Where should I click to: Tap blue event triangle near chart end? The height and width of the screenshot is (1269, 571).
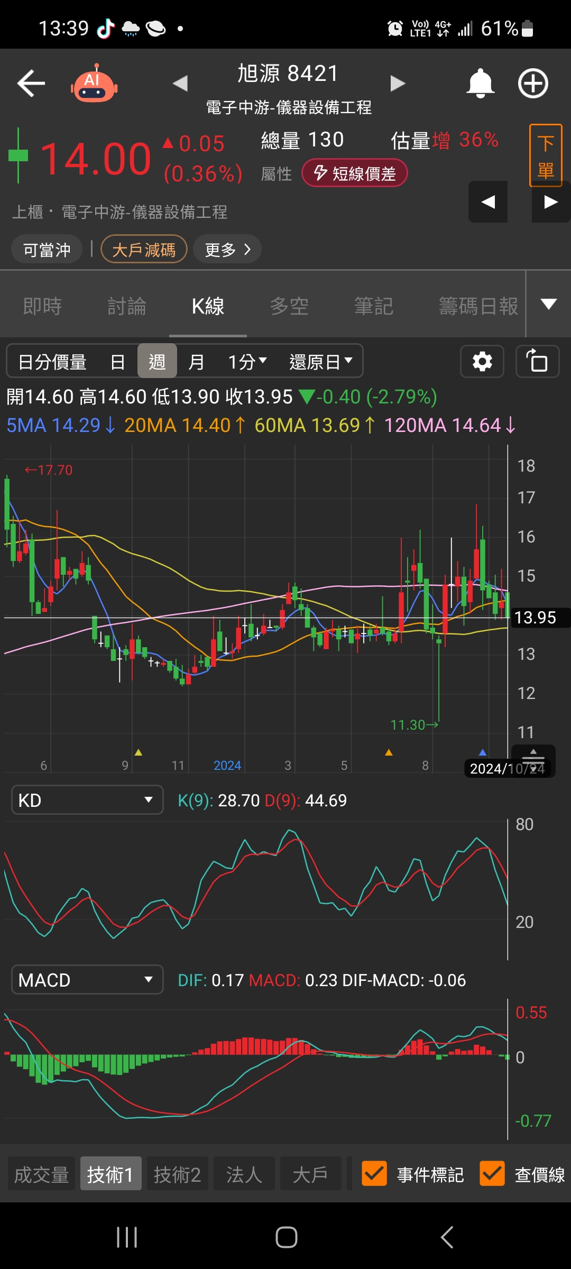click(482, 752)
